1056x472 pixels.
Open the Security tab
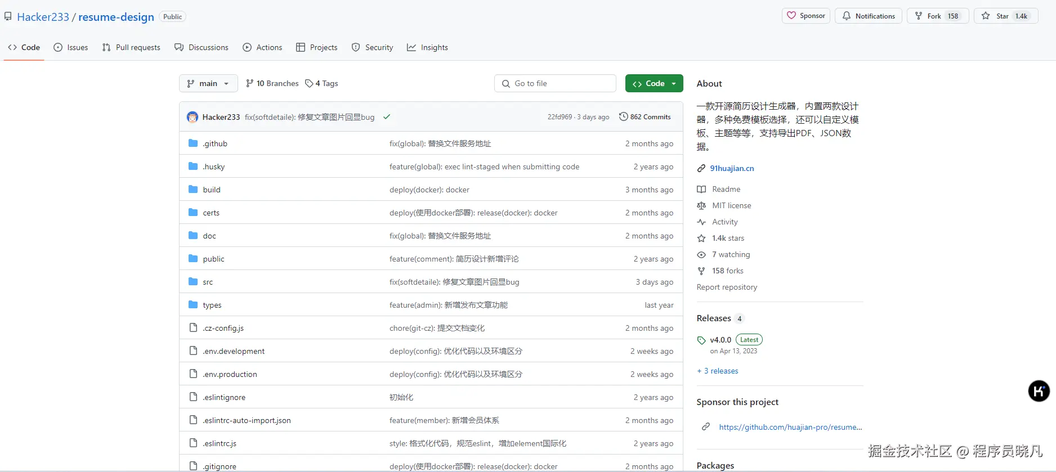click(372, 47)
